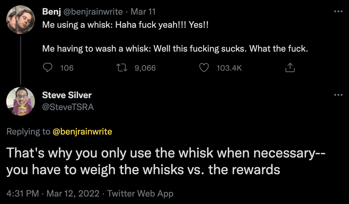
Task: Open the more options on Steve Silver's reply
Action: click(x=338, y=95)
